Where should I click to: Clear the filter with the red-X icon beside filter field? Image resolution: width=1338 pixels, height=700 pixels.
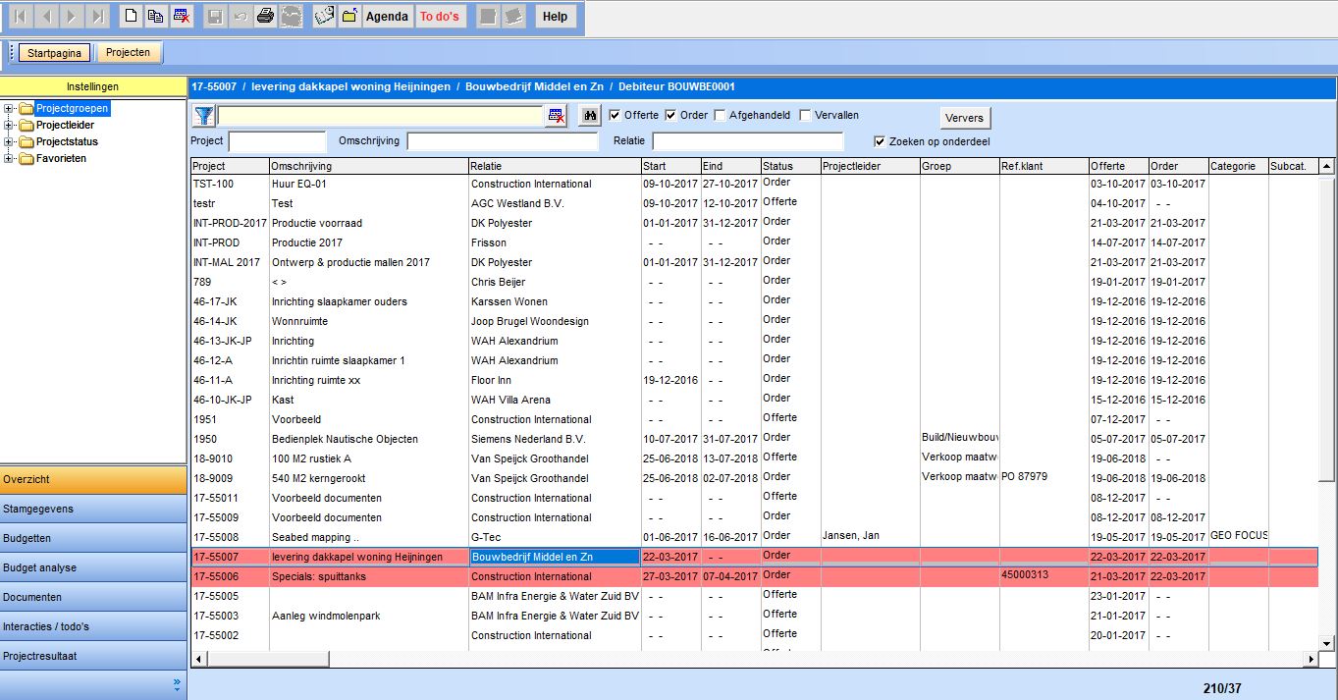pos(557,116)
